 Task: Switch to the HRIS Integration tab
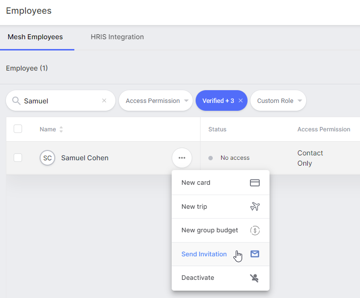[x=117, y=37]
